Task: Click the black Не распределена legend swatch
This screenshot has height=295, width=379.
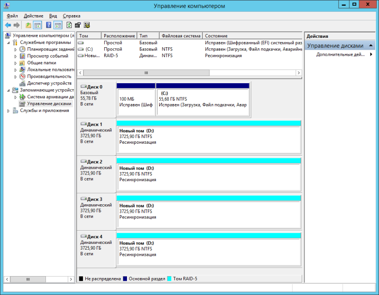Action: [81, 278]
